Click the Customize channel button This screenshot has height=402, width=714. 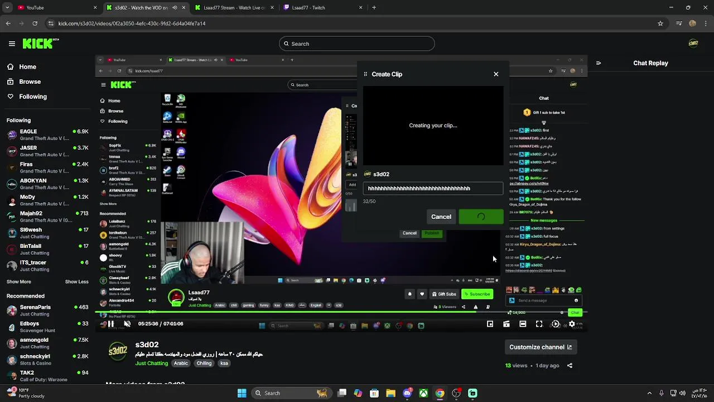[541, 347]
